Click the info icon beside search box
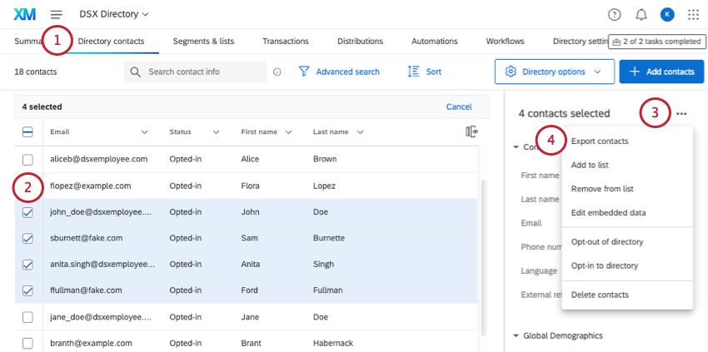The height and width of the screenshot is (352, 708). click(x=277, y=72)
